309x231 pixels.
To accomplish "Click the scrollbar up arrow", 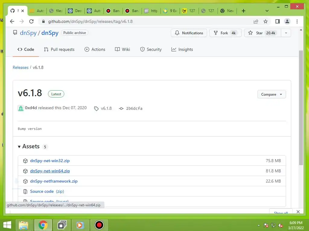I will pos(301,30).
